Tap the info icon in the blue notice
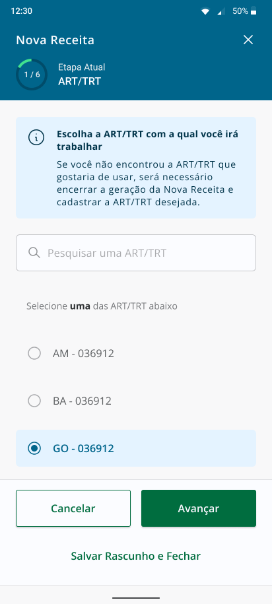 click(x=36, y=138)
